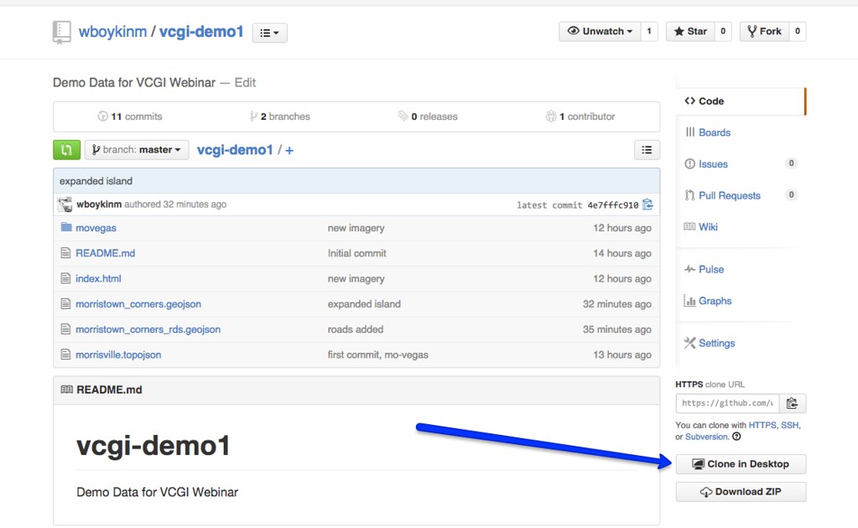The width and height of the screenshot is (858, 528).
Task: Click the vcgi-demo1 breadcrumb link
Action: (x=235, y=150)
